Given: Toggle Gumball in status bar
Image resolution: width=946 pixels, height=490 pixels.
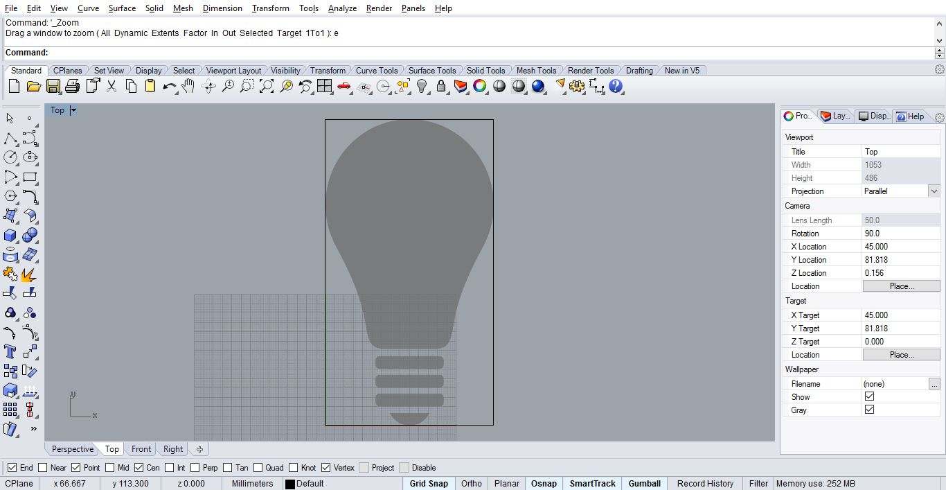Looking at the screenshot, I should pyautogui.click(x=645, y=484).
